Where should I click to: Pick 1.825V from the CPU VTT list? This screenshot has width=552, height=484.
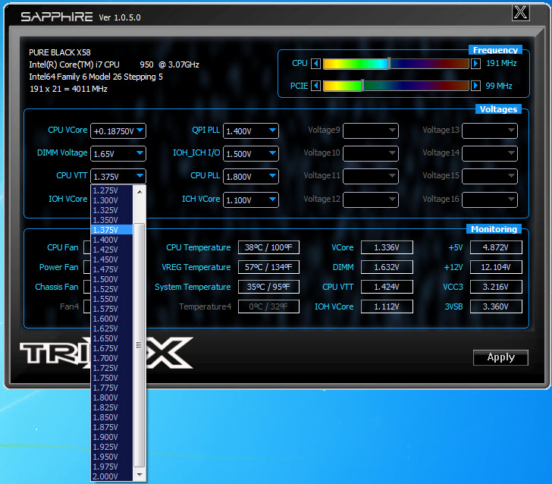click(112, 407)
